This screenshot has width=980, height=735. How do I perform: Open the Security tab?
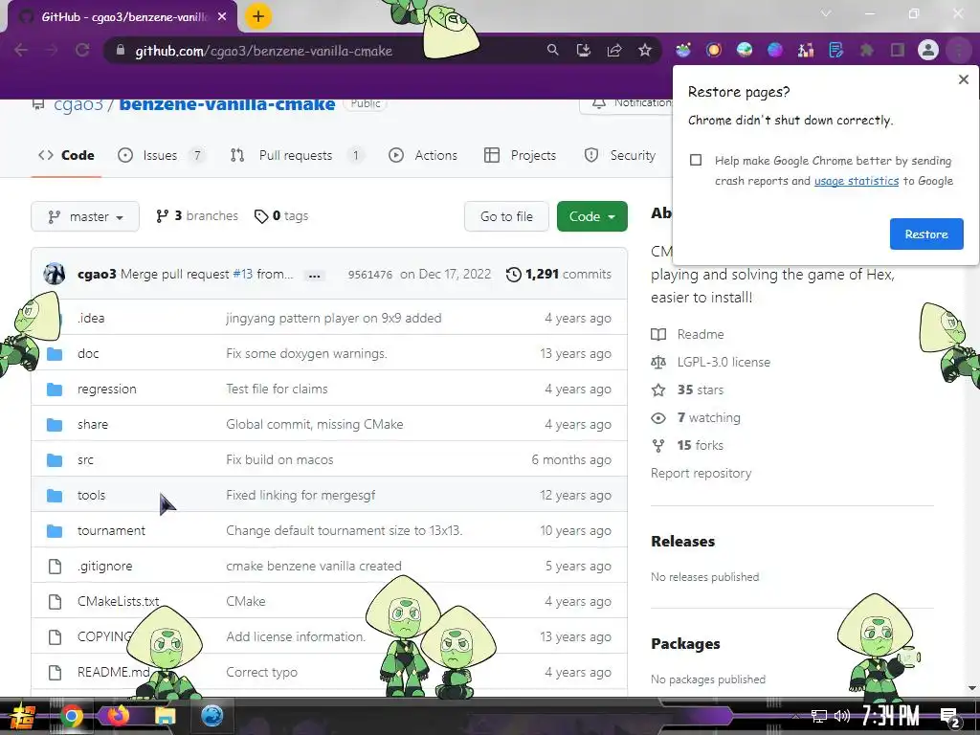click(x=620, y=155)
